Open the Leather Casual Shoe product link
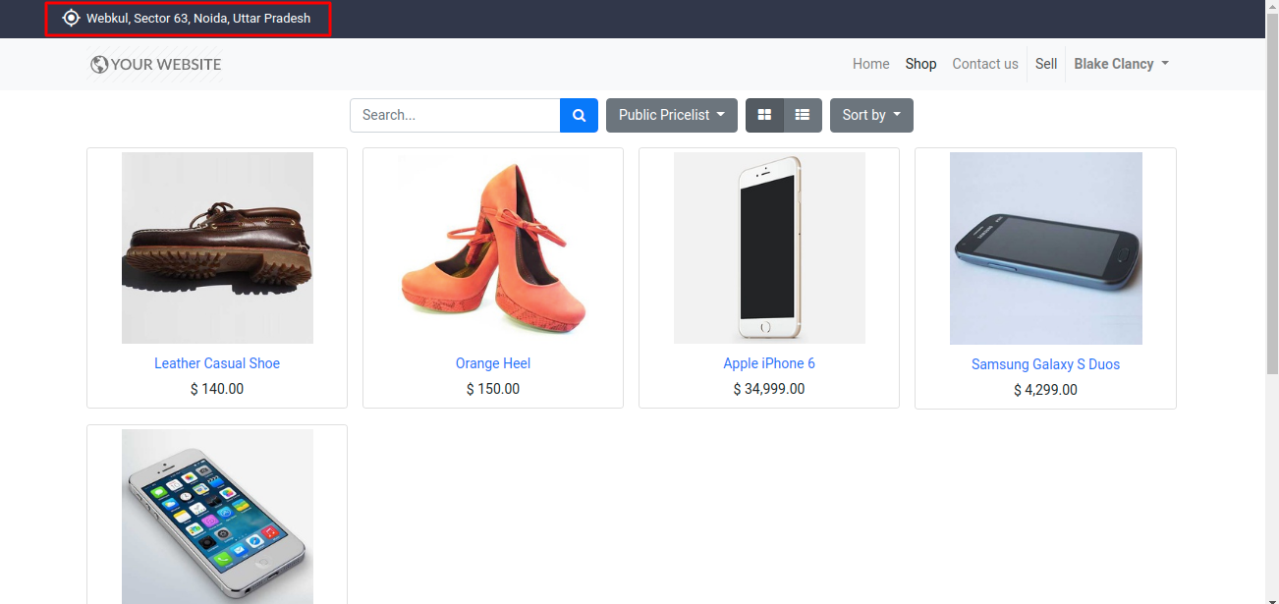The image size is (1279, 604). point(217,363)
